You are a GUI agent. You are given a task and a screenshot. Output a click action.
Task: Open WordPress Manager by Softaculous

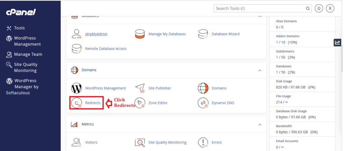pyautogui.click(x=23, y=87)
